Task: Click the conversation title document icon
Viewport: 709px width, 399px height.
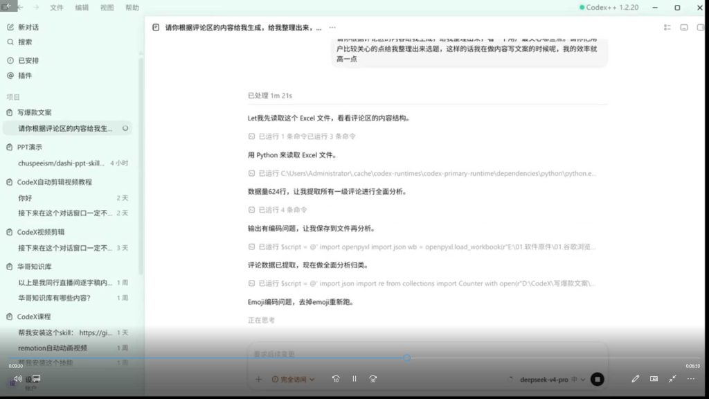Action: click(x=156, y=28)
